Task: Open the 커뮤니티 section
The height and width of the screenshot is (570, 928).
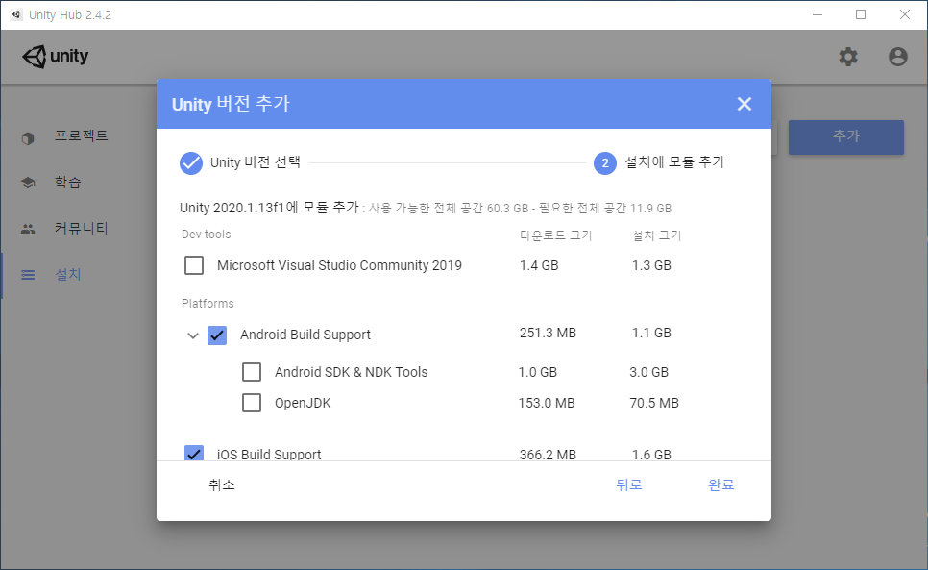Action: (x=82, y=228)
